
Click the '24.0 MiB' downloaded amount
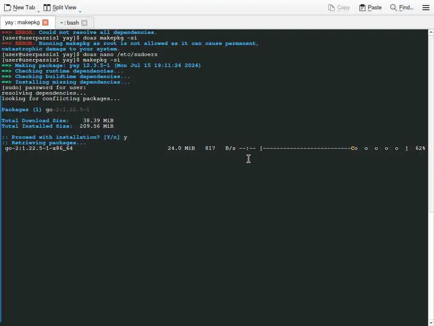(x=181, y=148)
